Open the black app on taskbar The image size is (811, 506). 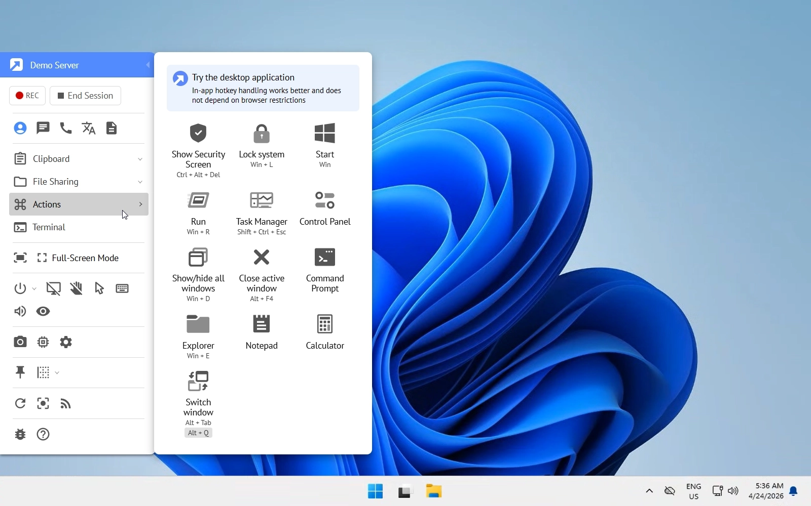(404, 491)
